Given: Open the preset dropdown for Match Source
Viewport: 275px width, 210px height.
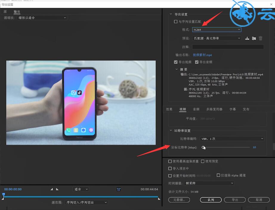Looking at the screenshot, I should pyautogui.click(x=217, y=38).
